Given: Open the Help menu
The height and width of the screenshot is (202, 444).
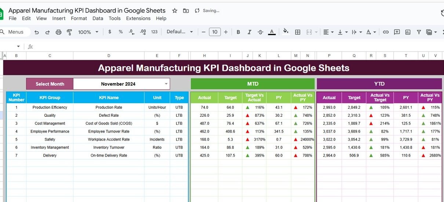Looking at the screenshot, I should point(161,18).
